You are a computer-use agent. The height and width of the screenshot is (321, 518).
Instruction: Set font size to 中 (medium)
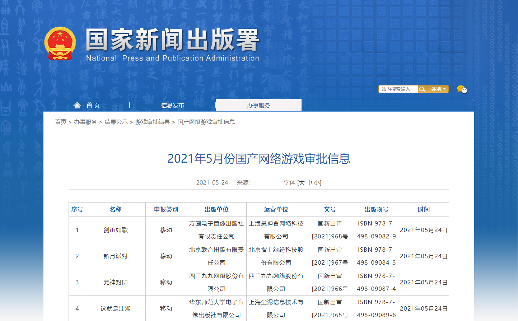point(309,183)
